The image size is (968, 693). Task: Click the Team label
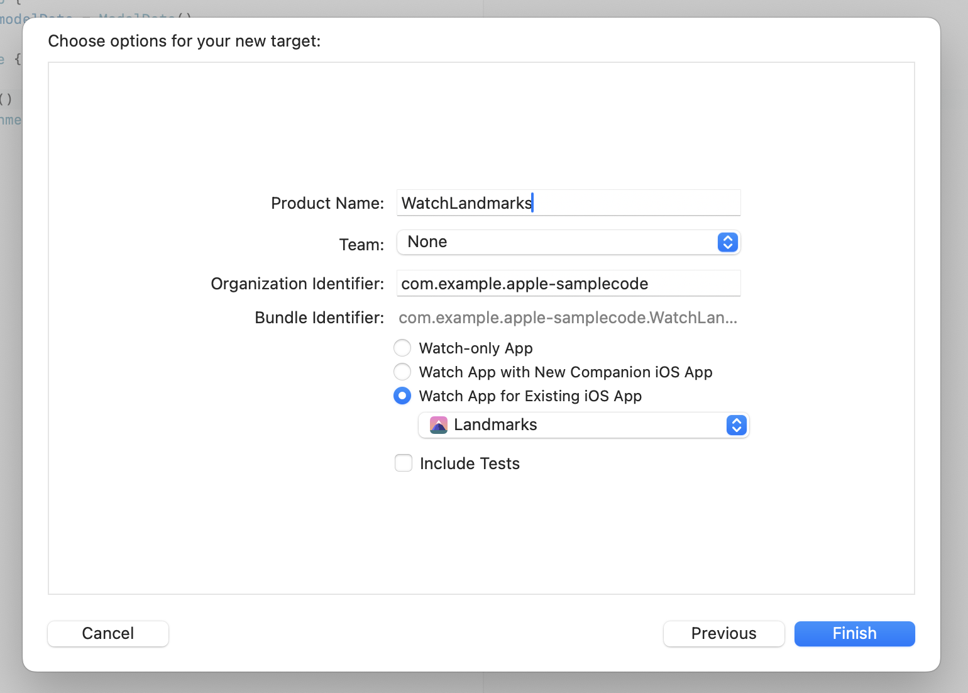pos(361,245)
